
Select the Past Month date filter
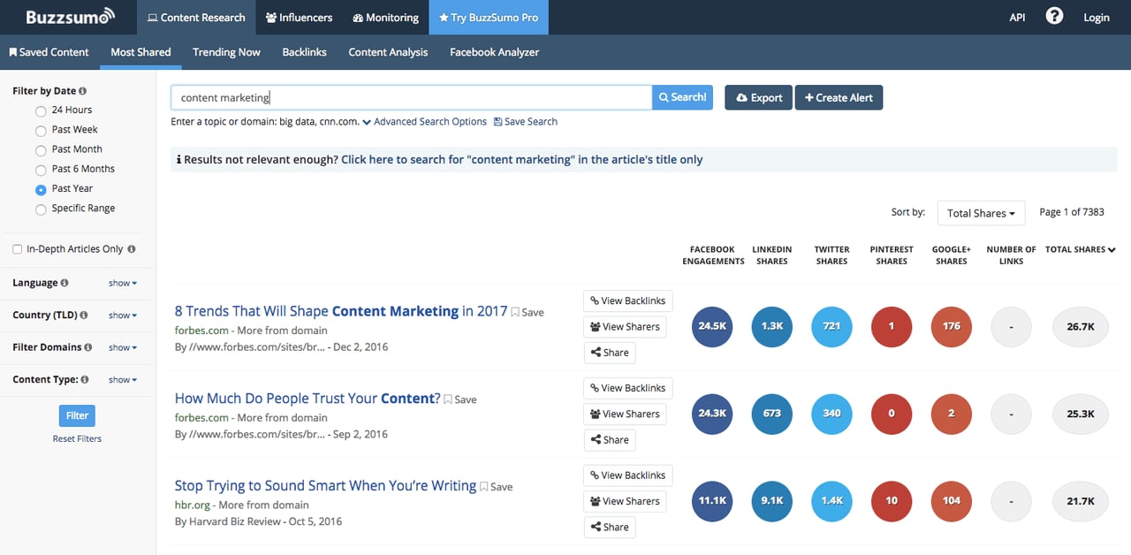tap(41, 150)
